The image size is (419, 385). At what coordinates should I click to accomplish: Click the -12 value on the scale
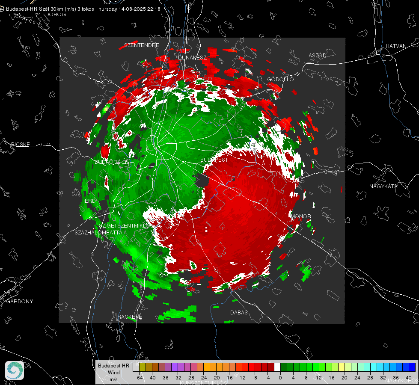241,378
